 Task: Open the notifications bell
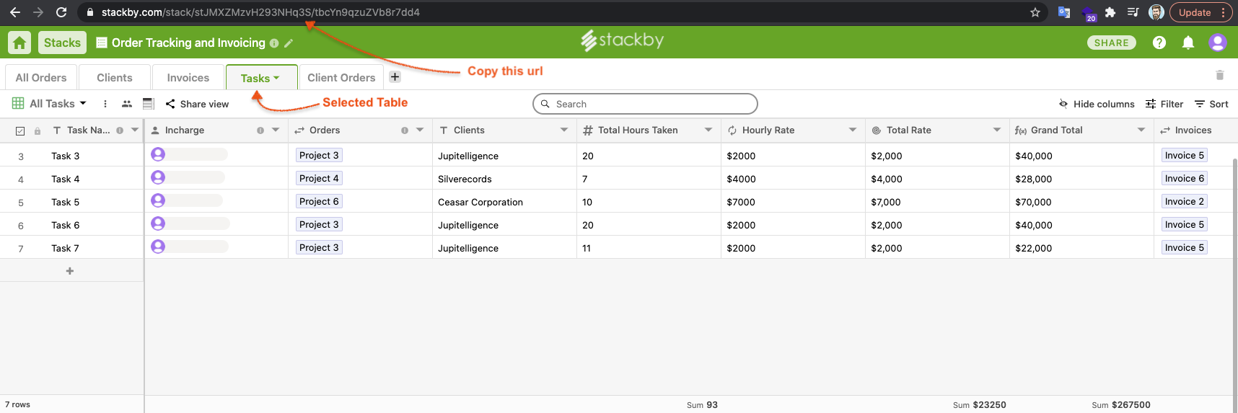[x=1187, y=43]
